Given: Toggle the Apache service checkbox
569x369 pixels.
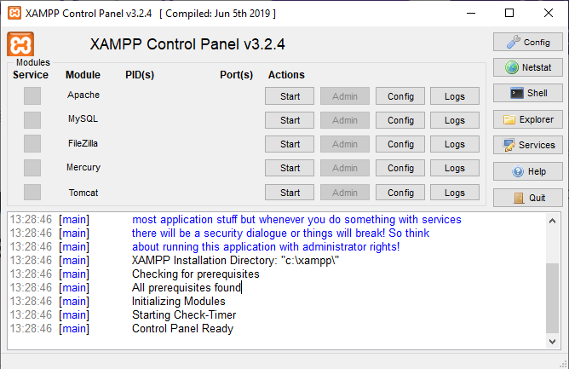Looking at the screenshot, I should tap(32, 96).
